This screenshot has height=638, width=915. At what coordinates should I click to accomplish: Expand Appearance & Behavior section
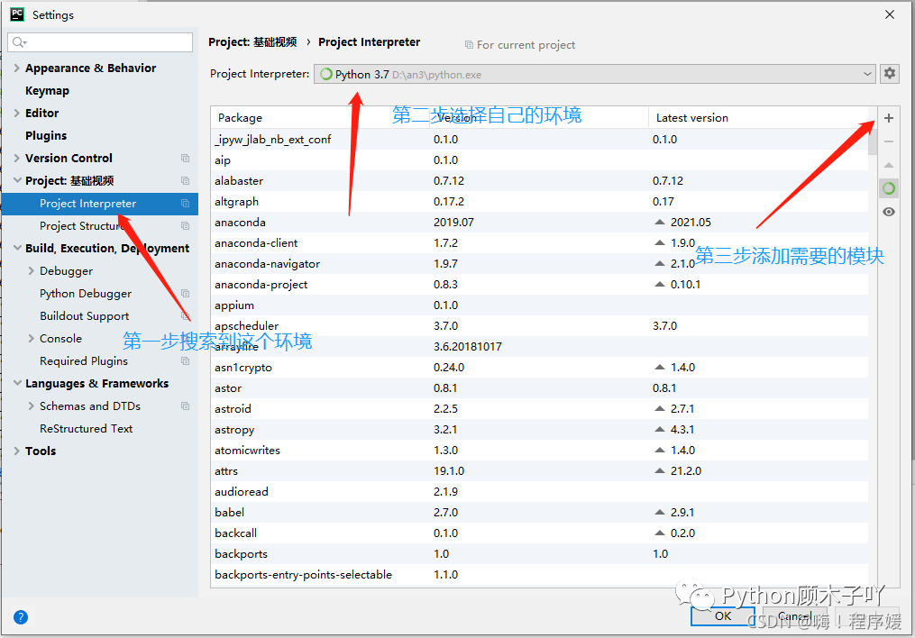(17, 68)
